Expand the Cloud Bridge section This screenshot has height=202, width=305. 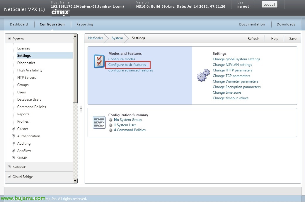click(x=9, y=177)
